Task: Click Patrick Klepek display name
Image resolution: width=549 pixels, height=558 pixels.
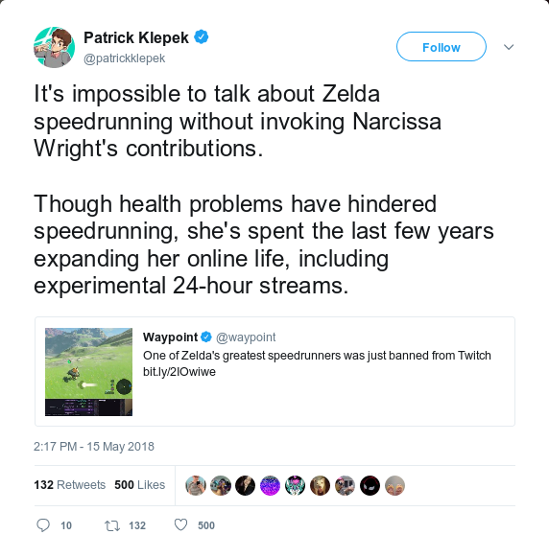Action: [x=136, y=37]
